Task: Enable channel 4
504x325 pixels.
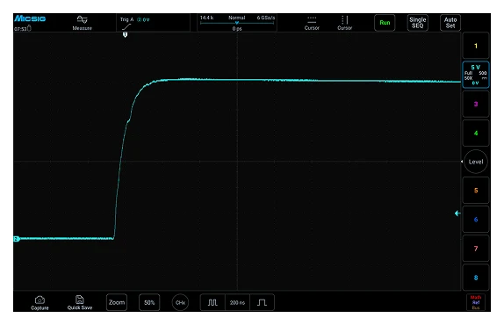Action: pyautogui.click(x=476, y=134)
